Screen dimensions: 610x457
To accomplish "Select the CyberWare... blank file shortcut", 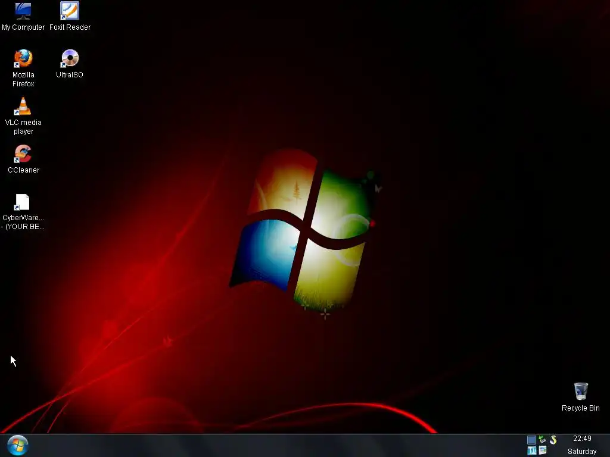I will click(x=22, y=202).
